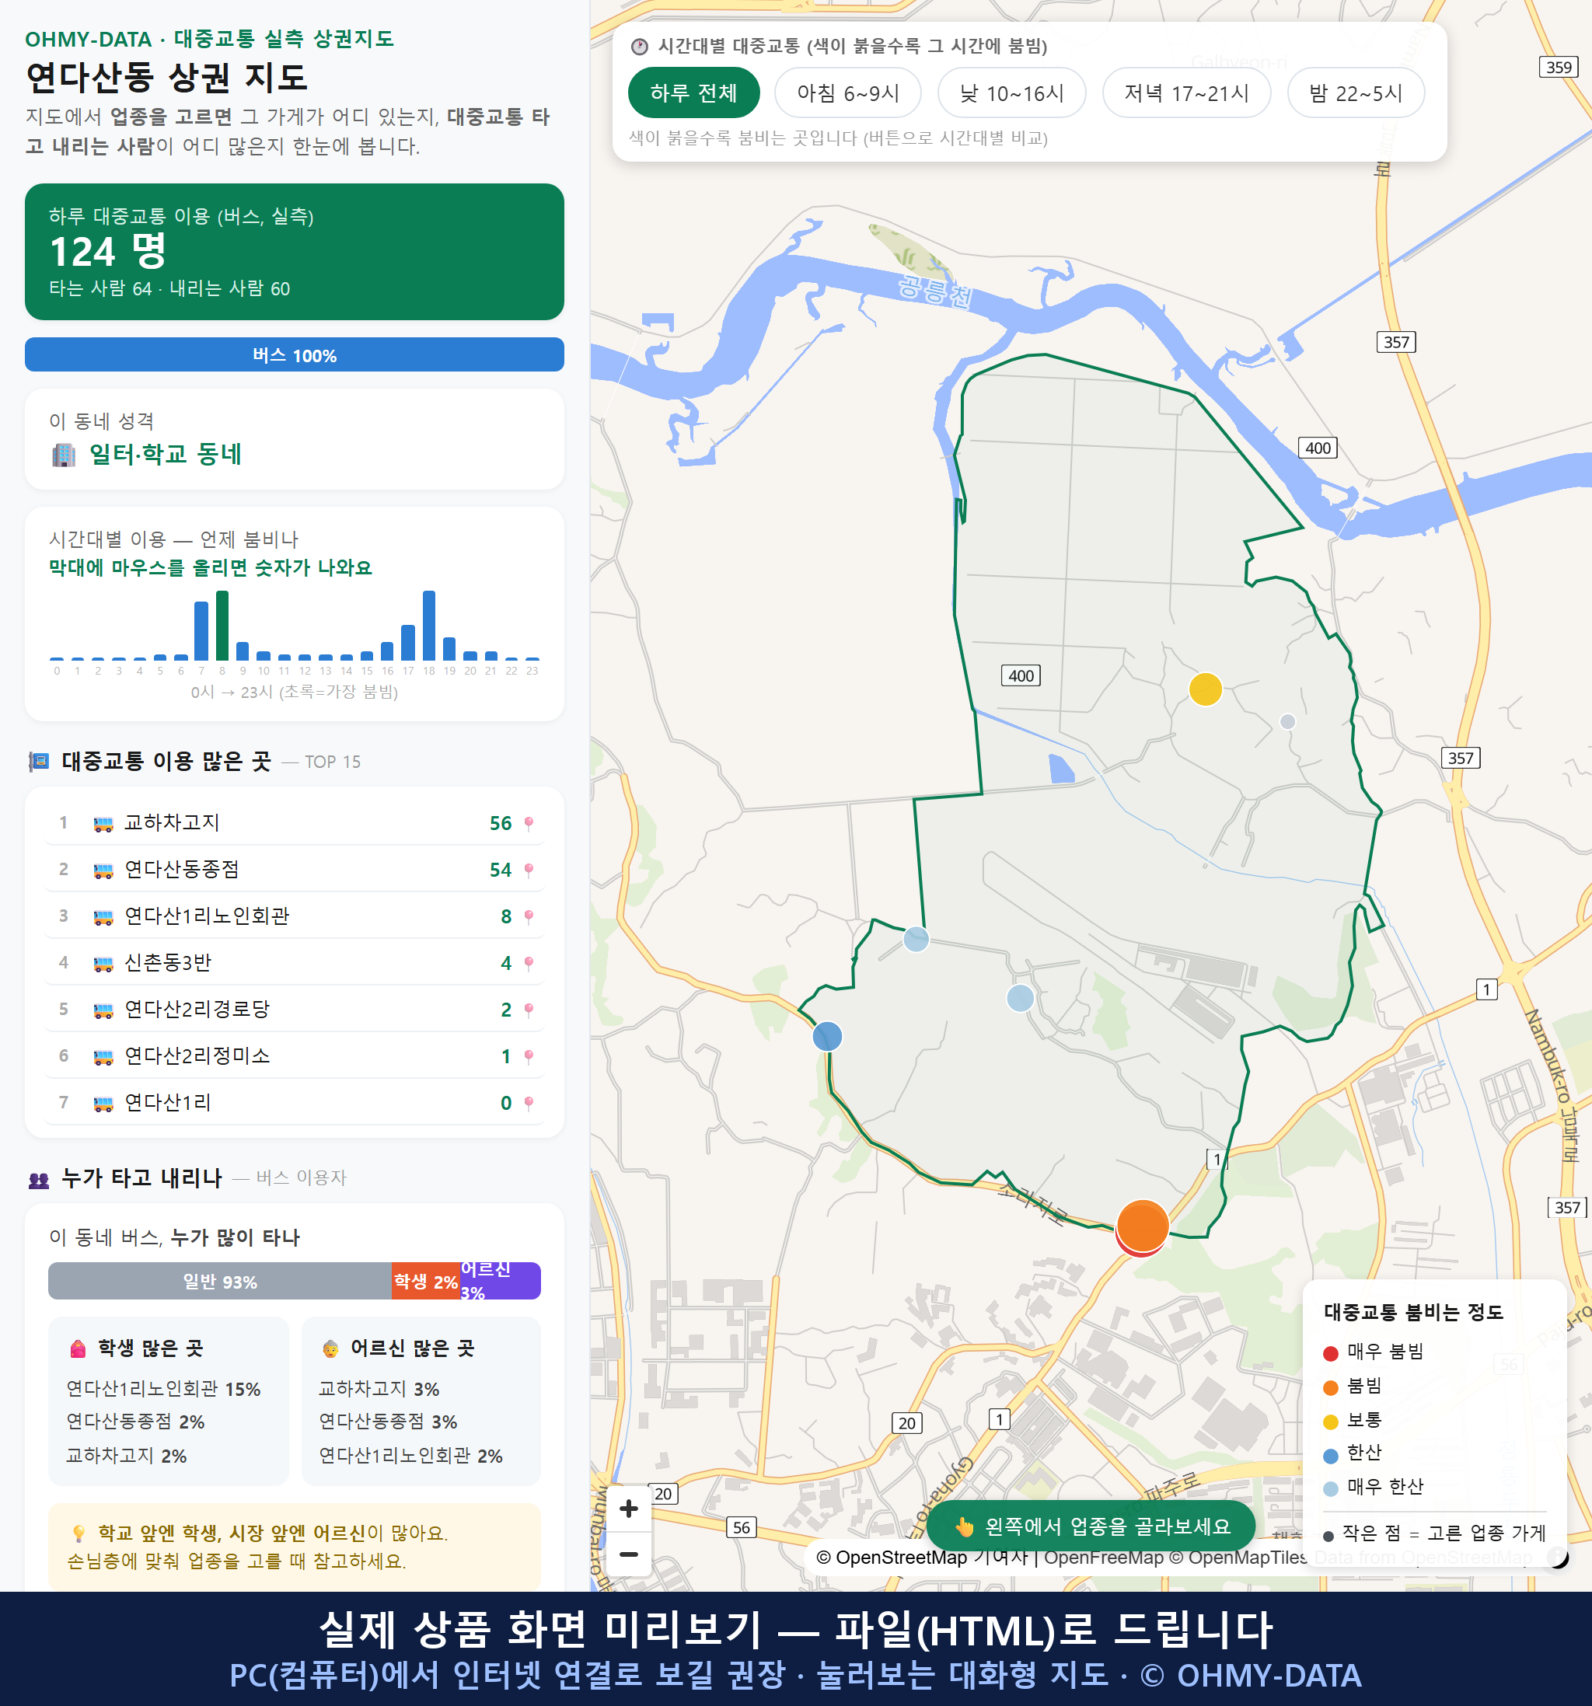The image size is (1592, 1706).
Task: Click the bus icon beside 연다산동종점
Action: tap(103, 870)
